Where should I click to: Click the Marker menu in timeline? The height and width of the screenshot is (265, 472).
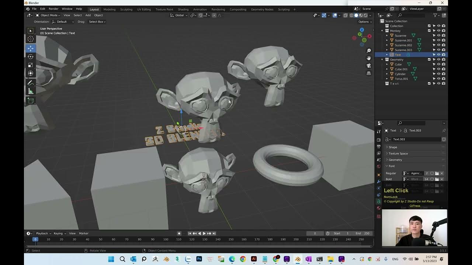84,233
